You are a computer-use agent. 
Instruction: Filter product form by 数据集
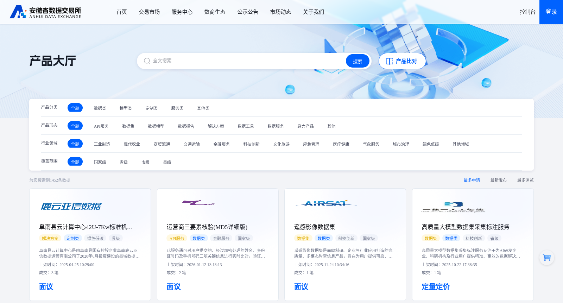128,126
